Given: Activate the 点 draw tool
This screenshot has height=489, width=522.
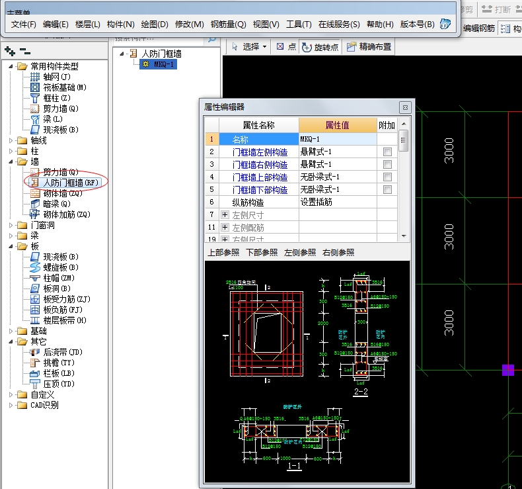Looking at the screenshot, I should [286, 47].
